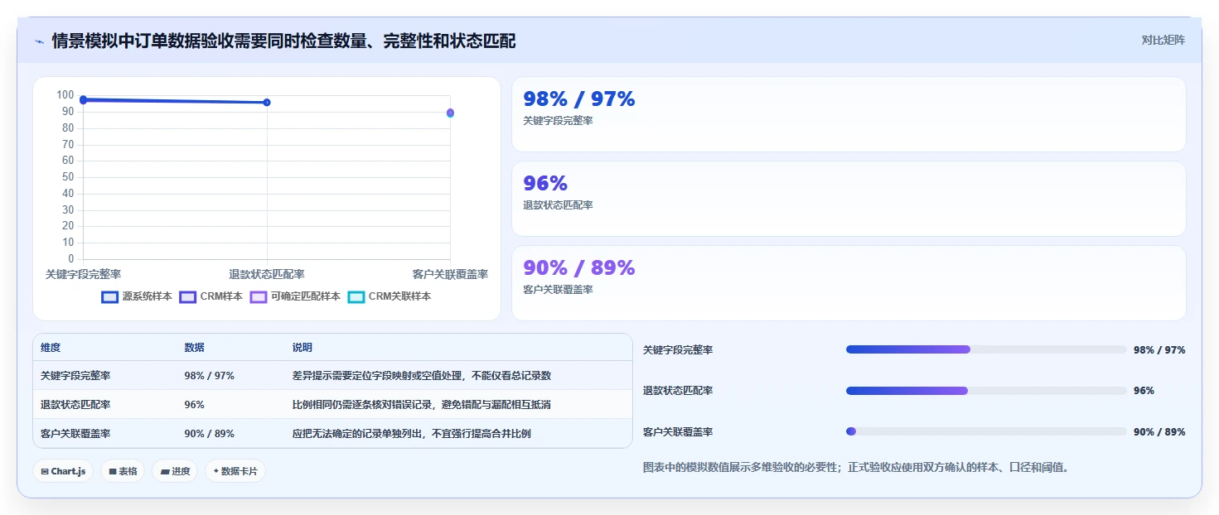Click chart data point at 退款状态匹配率
Image resolution: width=1219 pixels, height=515 pixels.
(267, 103)
